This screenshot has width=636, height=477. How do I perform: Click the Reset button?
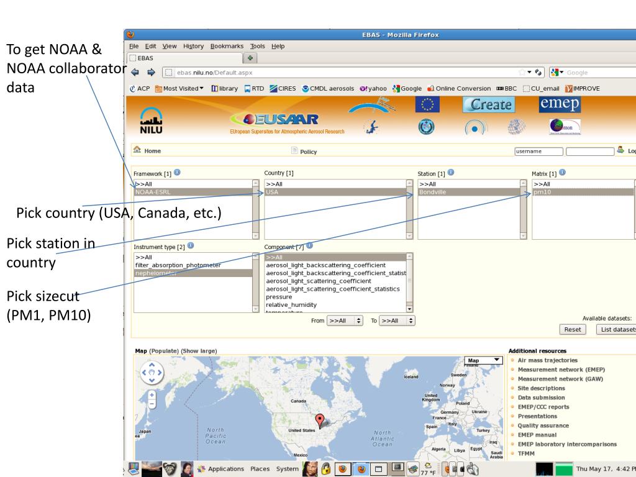tap(572, 329)
